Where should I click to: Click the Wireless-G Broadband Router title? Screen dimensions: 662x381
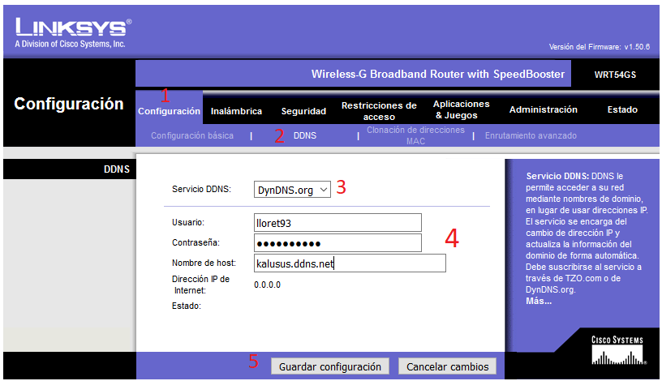(x=438, y=75)
